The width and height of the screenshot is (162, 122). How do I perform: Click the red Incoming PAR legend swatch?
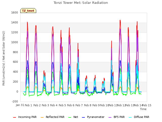(x=15, y=117)
